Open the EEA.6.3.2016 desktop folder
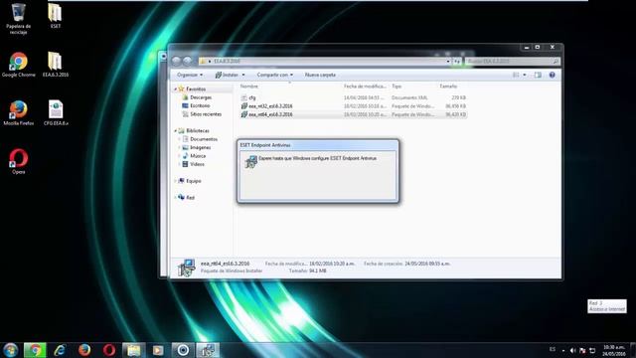The image size is (636, 358). tap(56, 65)
